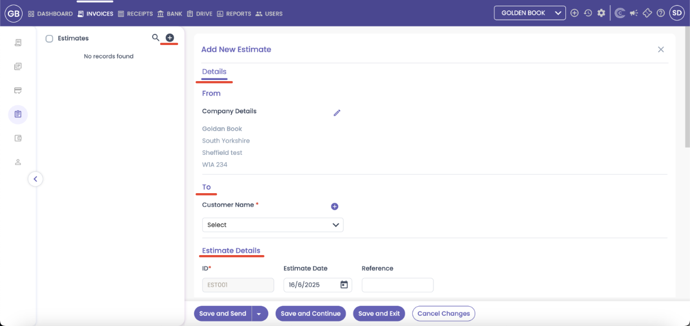
Task: Click the Estimate Details section heading
Action: (x=231, y=251)
